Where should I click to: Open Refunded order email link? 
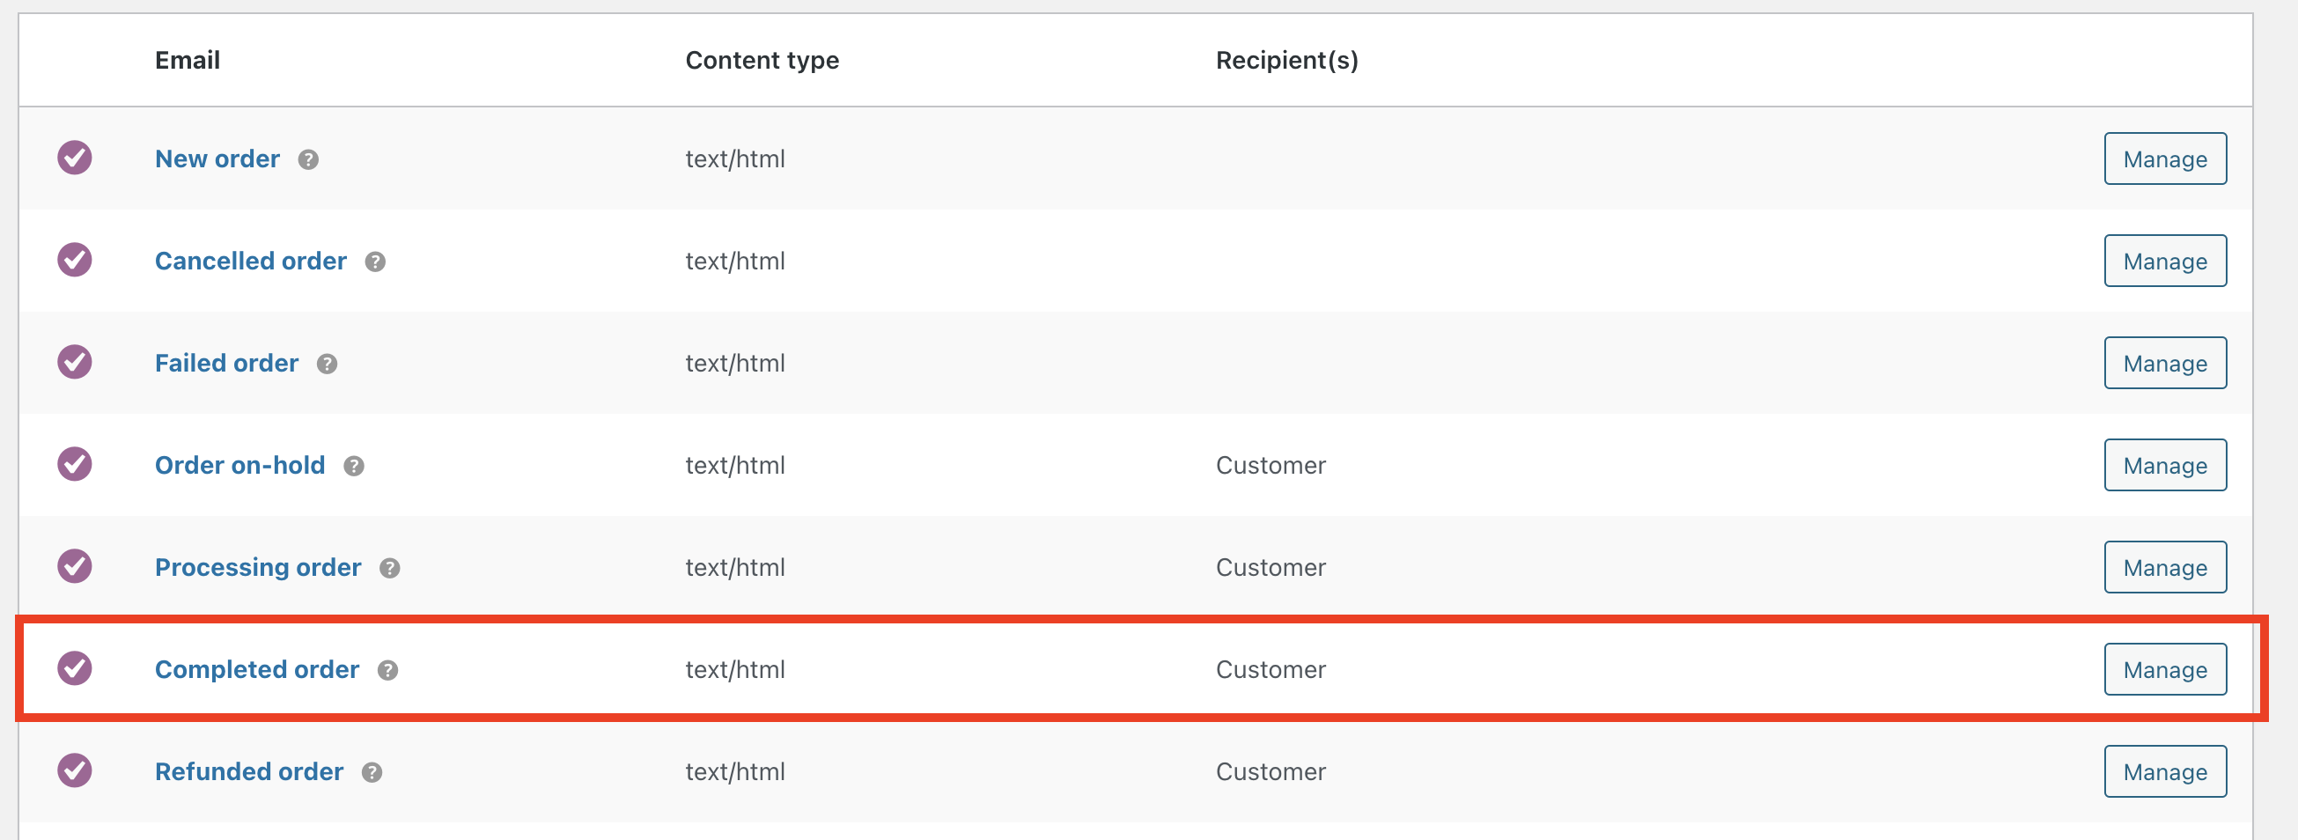249,771
